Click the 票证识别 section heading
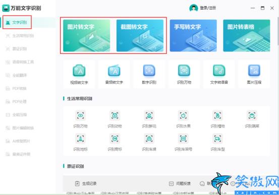Viewport: 279px width, 195px height. pos(76,166)
